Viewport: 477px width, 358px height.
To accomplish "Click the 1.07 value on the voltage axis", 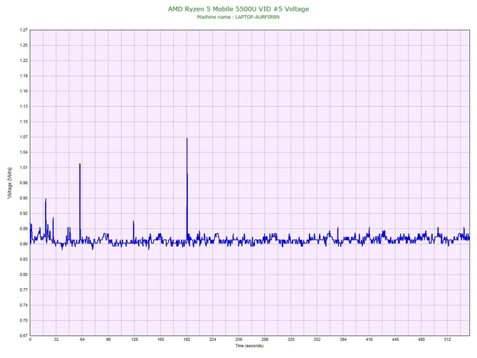I will 23,137.
